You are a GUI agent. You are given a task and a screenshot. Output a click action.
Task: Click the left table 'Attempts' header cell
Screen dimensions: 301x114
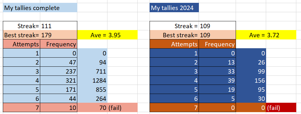pos(21,44)
